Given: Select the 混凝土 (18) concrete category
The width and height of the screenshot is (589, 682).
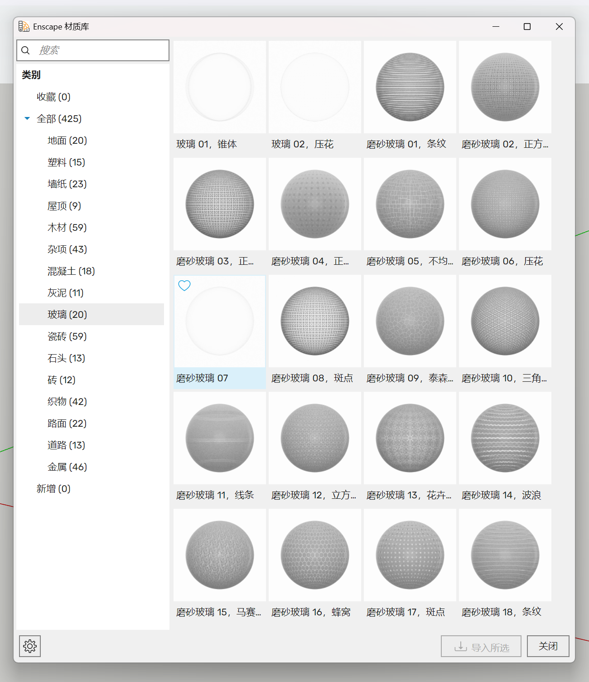Looking at the screenshot, I should click(x=71, y=271).
